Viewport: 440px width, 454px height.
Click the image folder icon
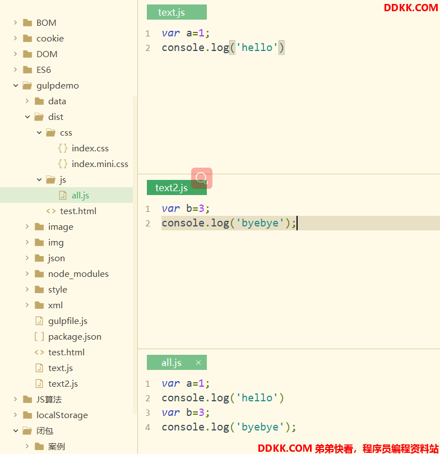click(x=39, y=226)
